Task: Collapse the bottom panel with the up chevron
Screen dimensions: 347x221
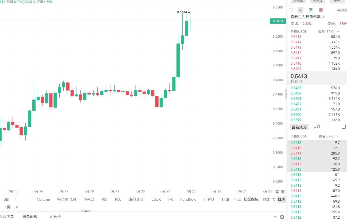Action: click(x=275, y=217)
